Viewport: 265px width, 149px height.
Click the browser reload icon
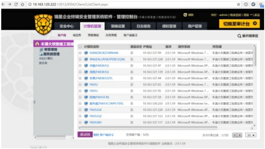[x=16, y=4]
